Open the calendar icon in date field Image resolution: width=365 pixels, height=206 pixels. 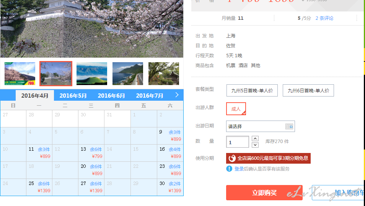pos(289,126)
